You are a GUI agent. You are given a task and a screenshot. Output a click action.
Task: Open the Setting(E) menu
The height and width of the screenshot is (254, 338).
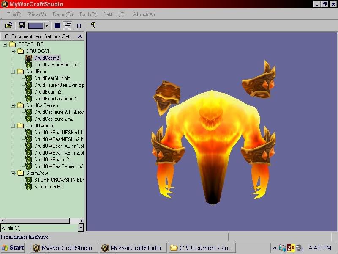click(114, 14)
